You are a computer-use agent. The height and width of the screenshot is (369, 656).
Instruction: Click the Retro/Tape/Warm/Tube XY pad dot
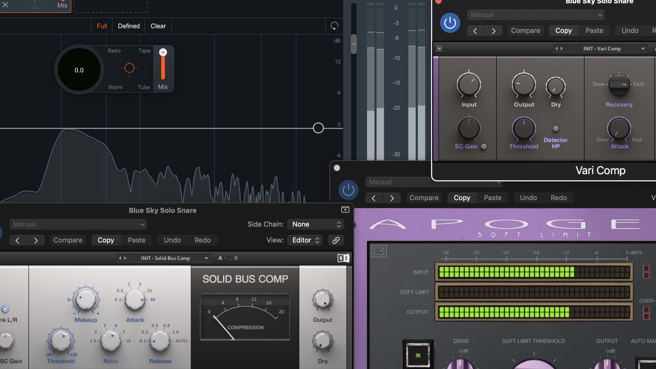tap(129, 68)
